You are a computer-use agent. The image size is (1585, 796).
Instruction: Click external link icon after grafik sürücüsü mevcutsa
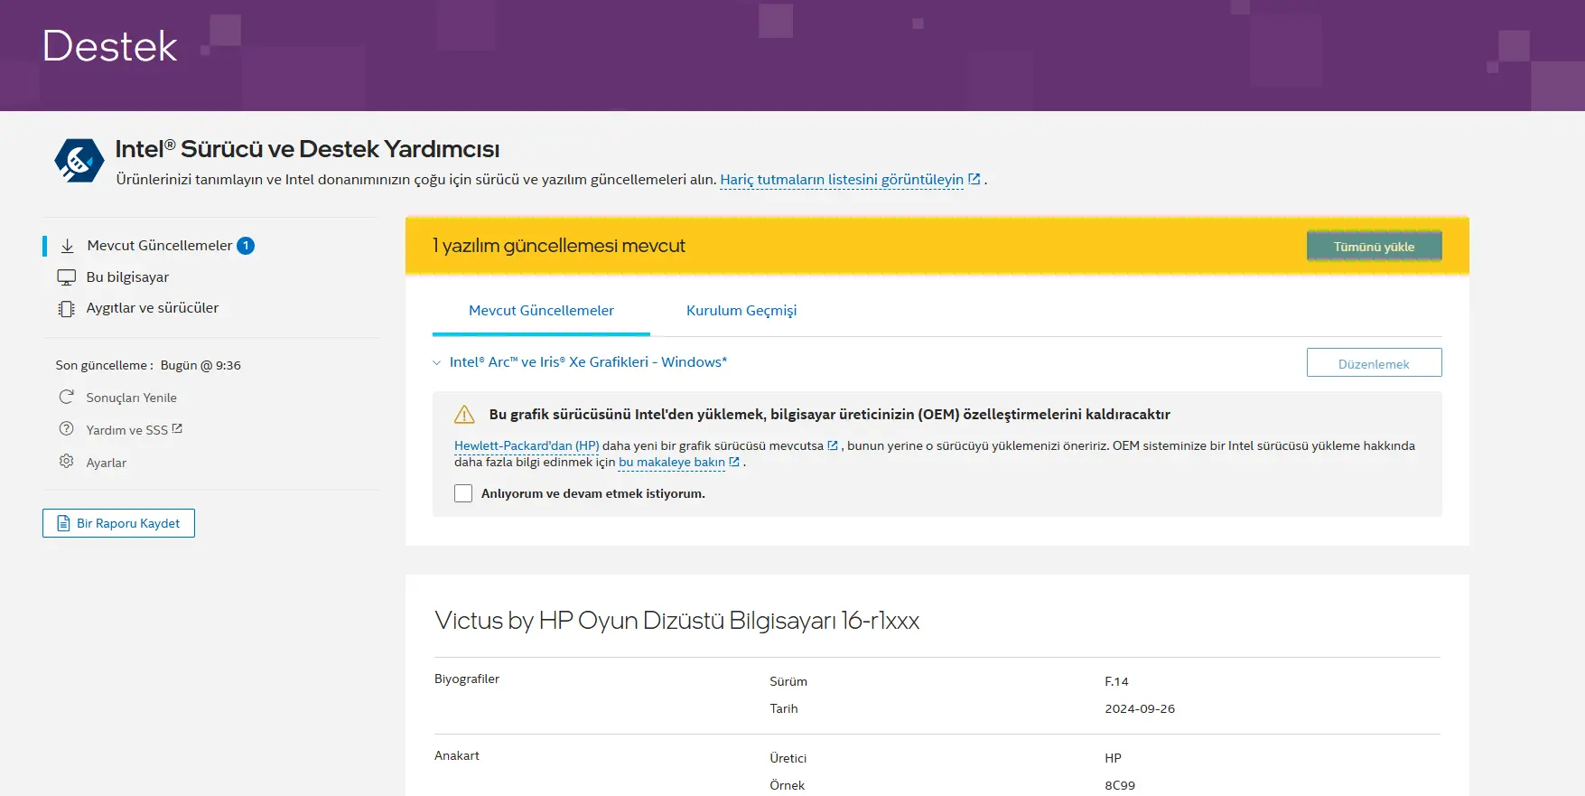pyautogui.click(x=833, y=445)
